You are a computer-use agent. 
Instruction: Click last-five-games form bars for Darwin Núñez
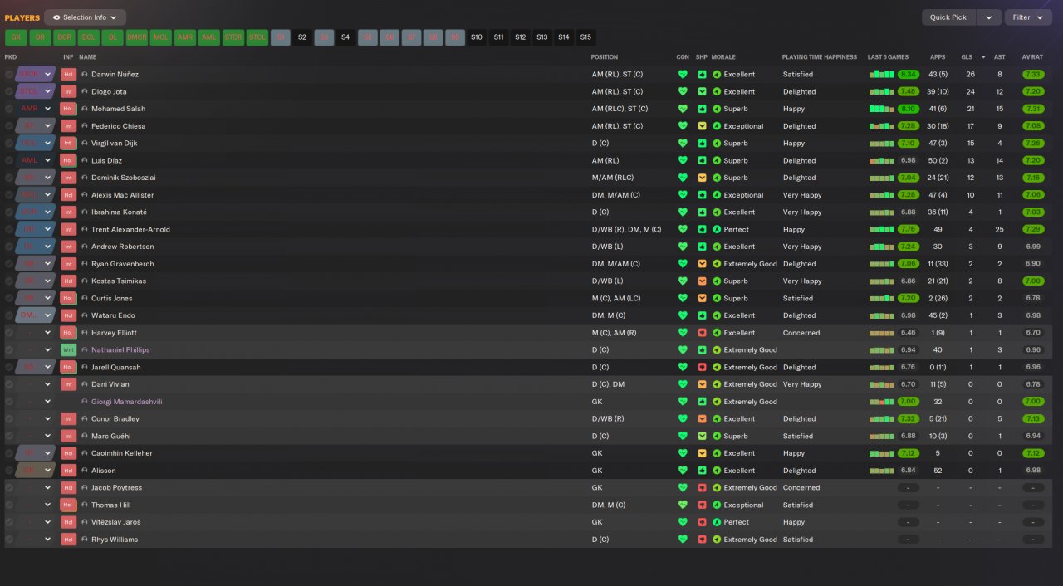point(882,75)
